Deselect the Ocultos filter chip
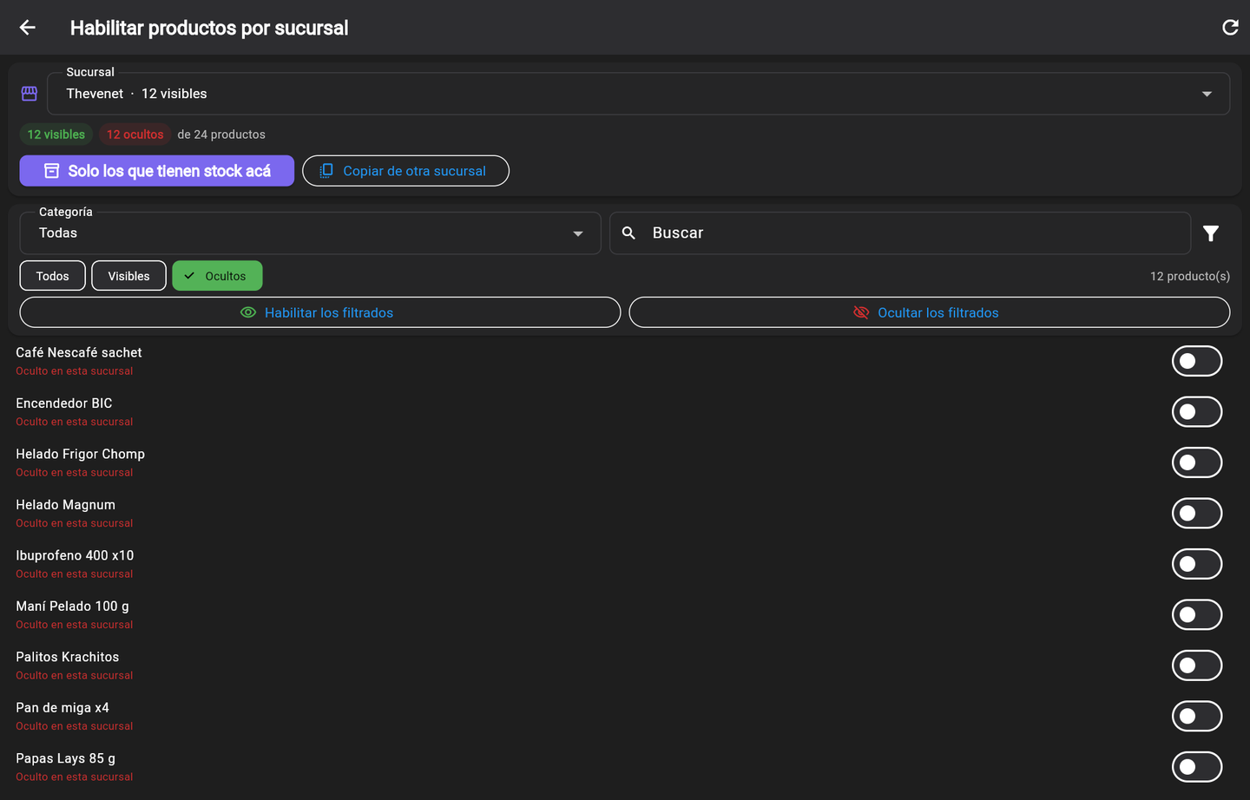This screenshot has height=800, width=1250. pyautogui.click(x=217, y=276)
